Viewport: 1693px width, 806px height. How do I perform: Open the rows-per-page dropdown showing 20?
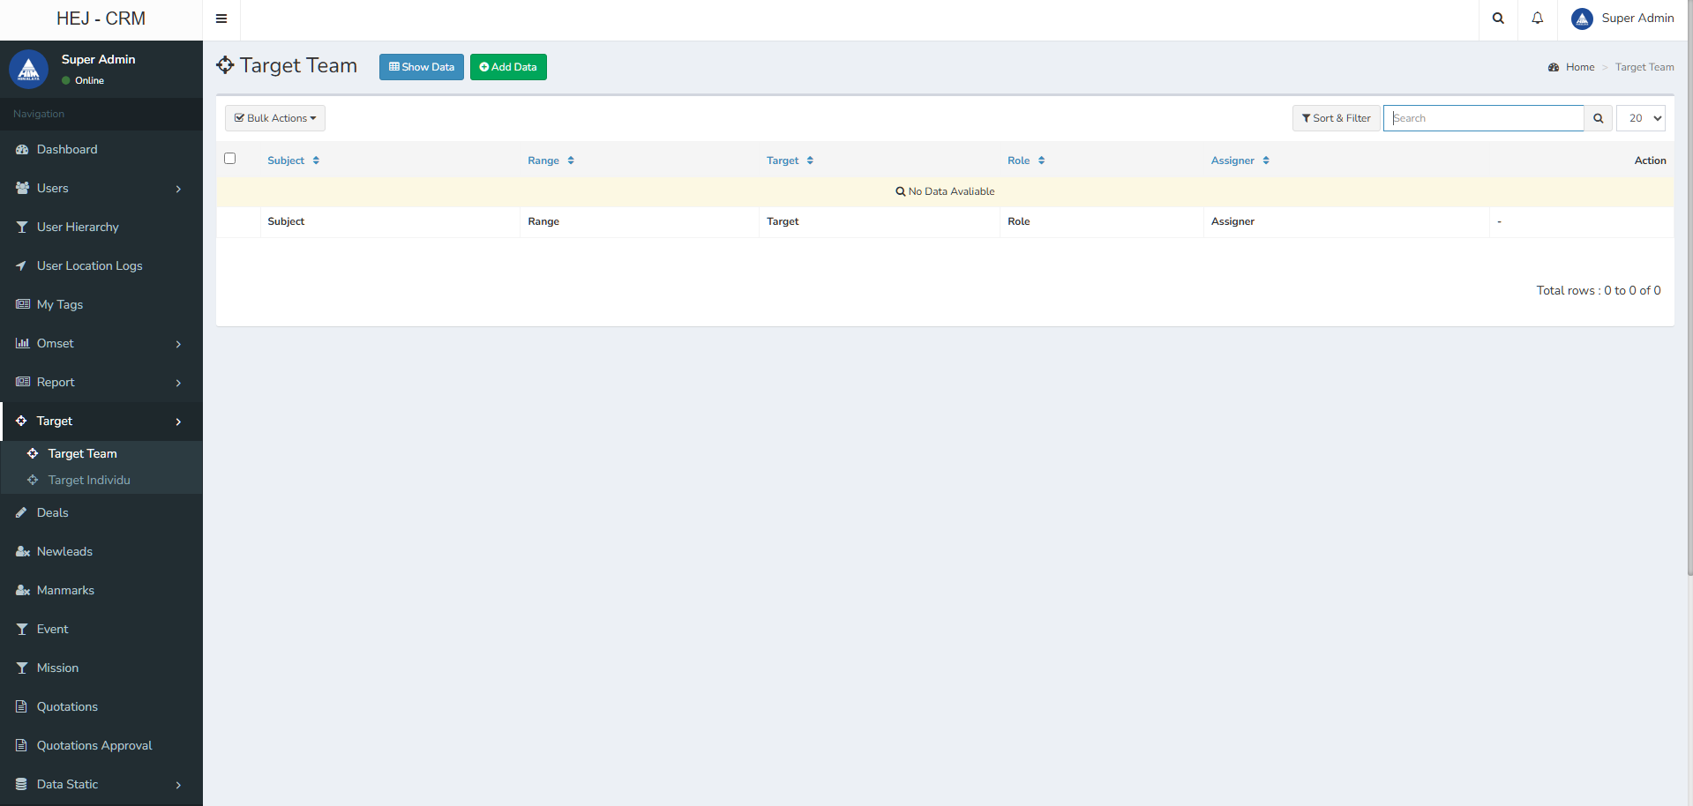1641,118
